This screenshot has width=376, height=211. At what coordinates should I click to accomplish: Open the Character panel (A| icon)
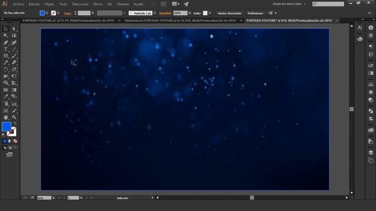coord(360,28)
